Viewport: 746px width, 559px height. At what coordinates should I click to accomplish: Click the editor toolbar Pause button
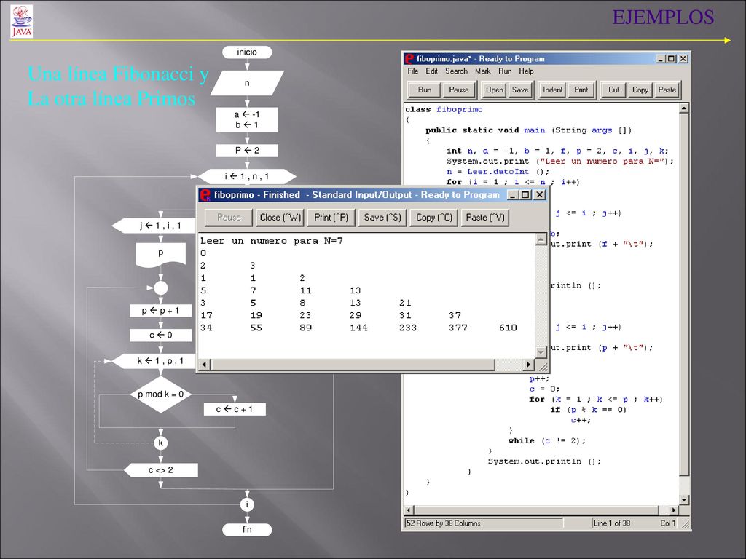pyautogui.click(x=459, y=90)
